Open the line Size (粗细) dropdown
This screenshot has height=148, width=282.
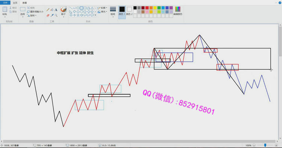tap(113, 12)
